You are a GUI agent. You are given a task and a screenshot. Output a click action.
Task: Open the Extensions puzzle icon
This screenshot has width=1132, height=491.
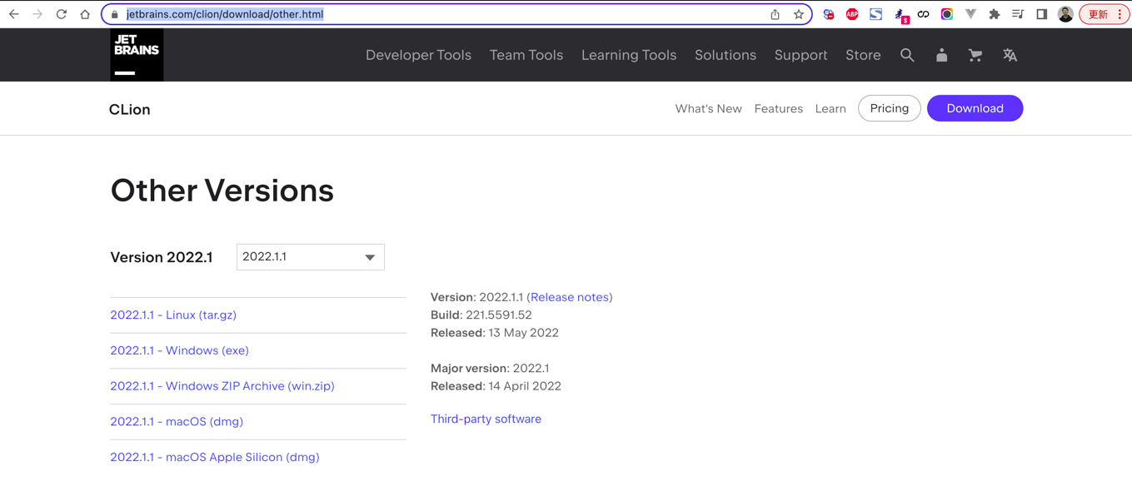coord(995,14)
